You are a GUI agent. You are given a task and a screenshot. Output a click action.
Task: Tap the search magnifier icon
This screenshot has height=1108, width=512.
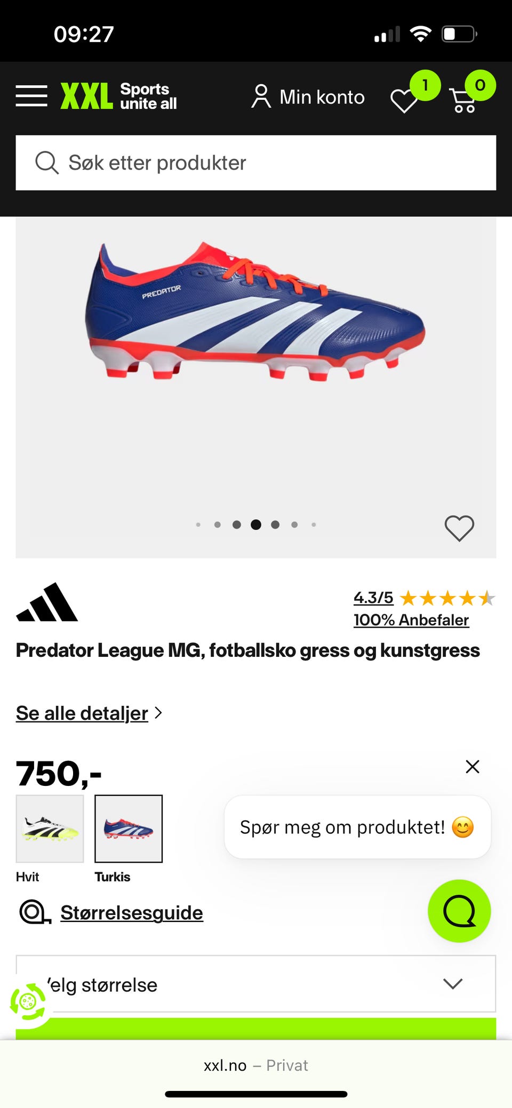47,163
